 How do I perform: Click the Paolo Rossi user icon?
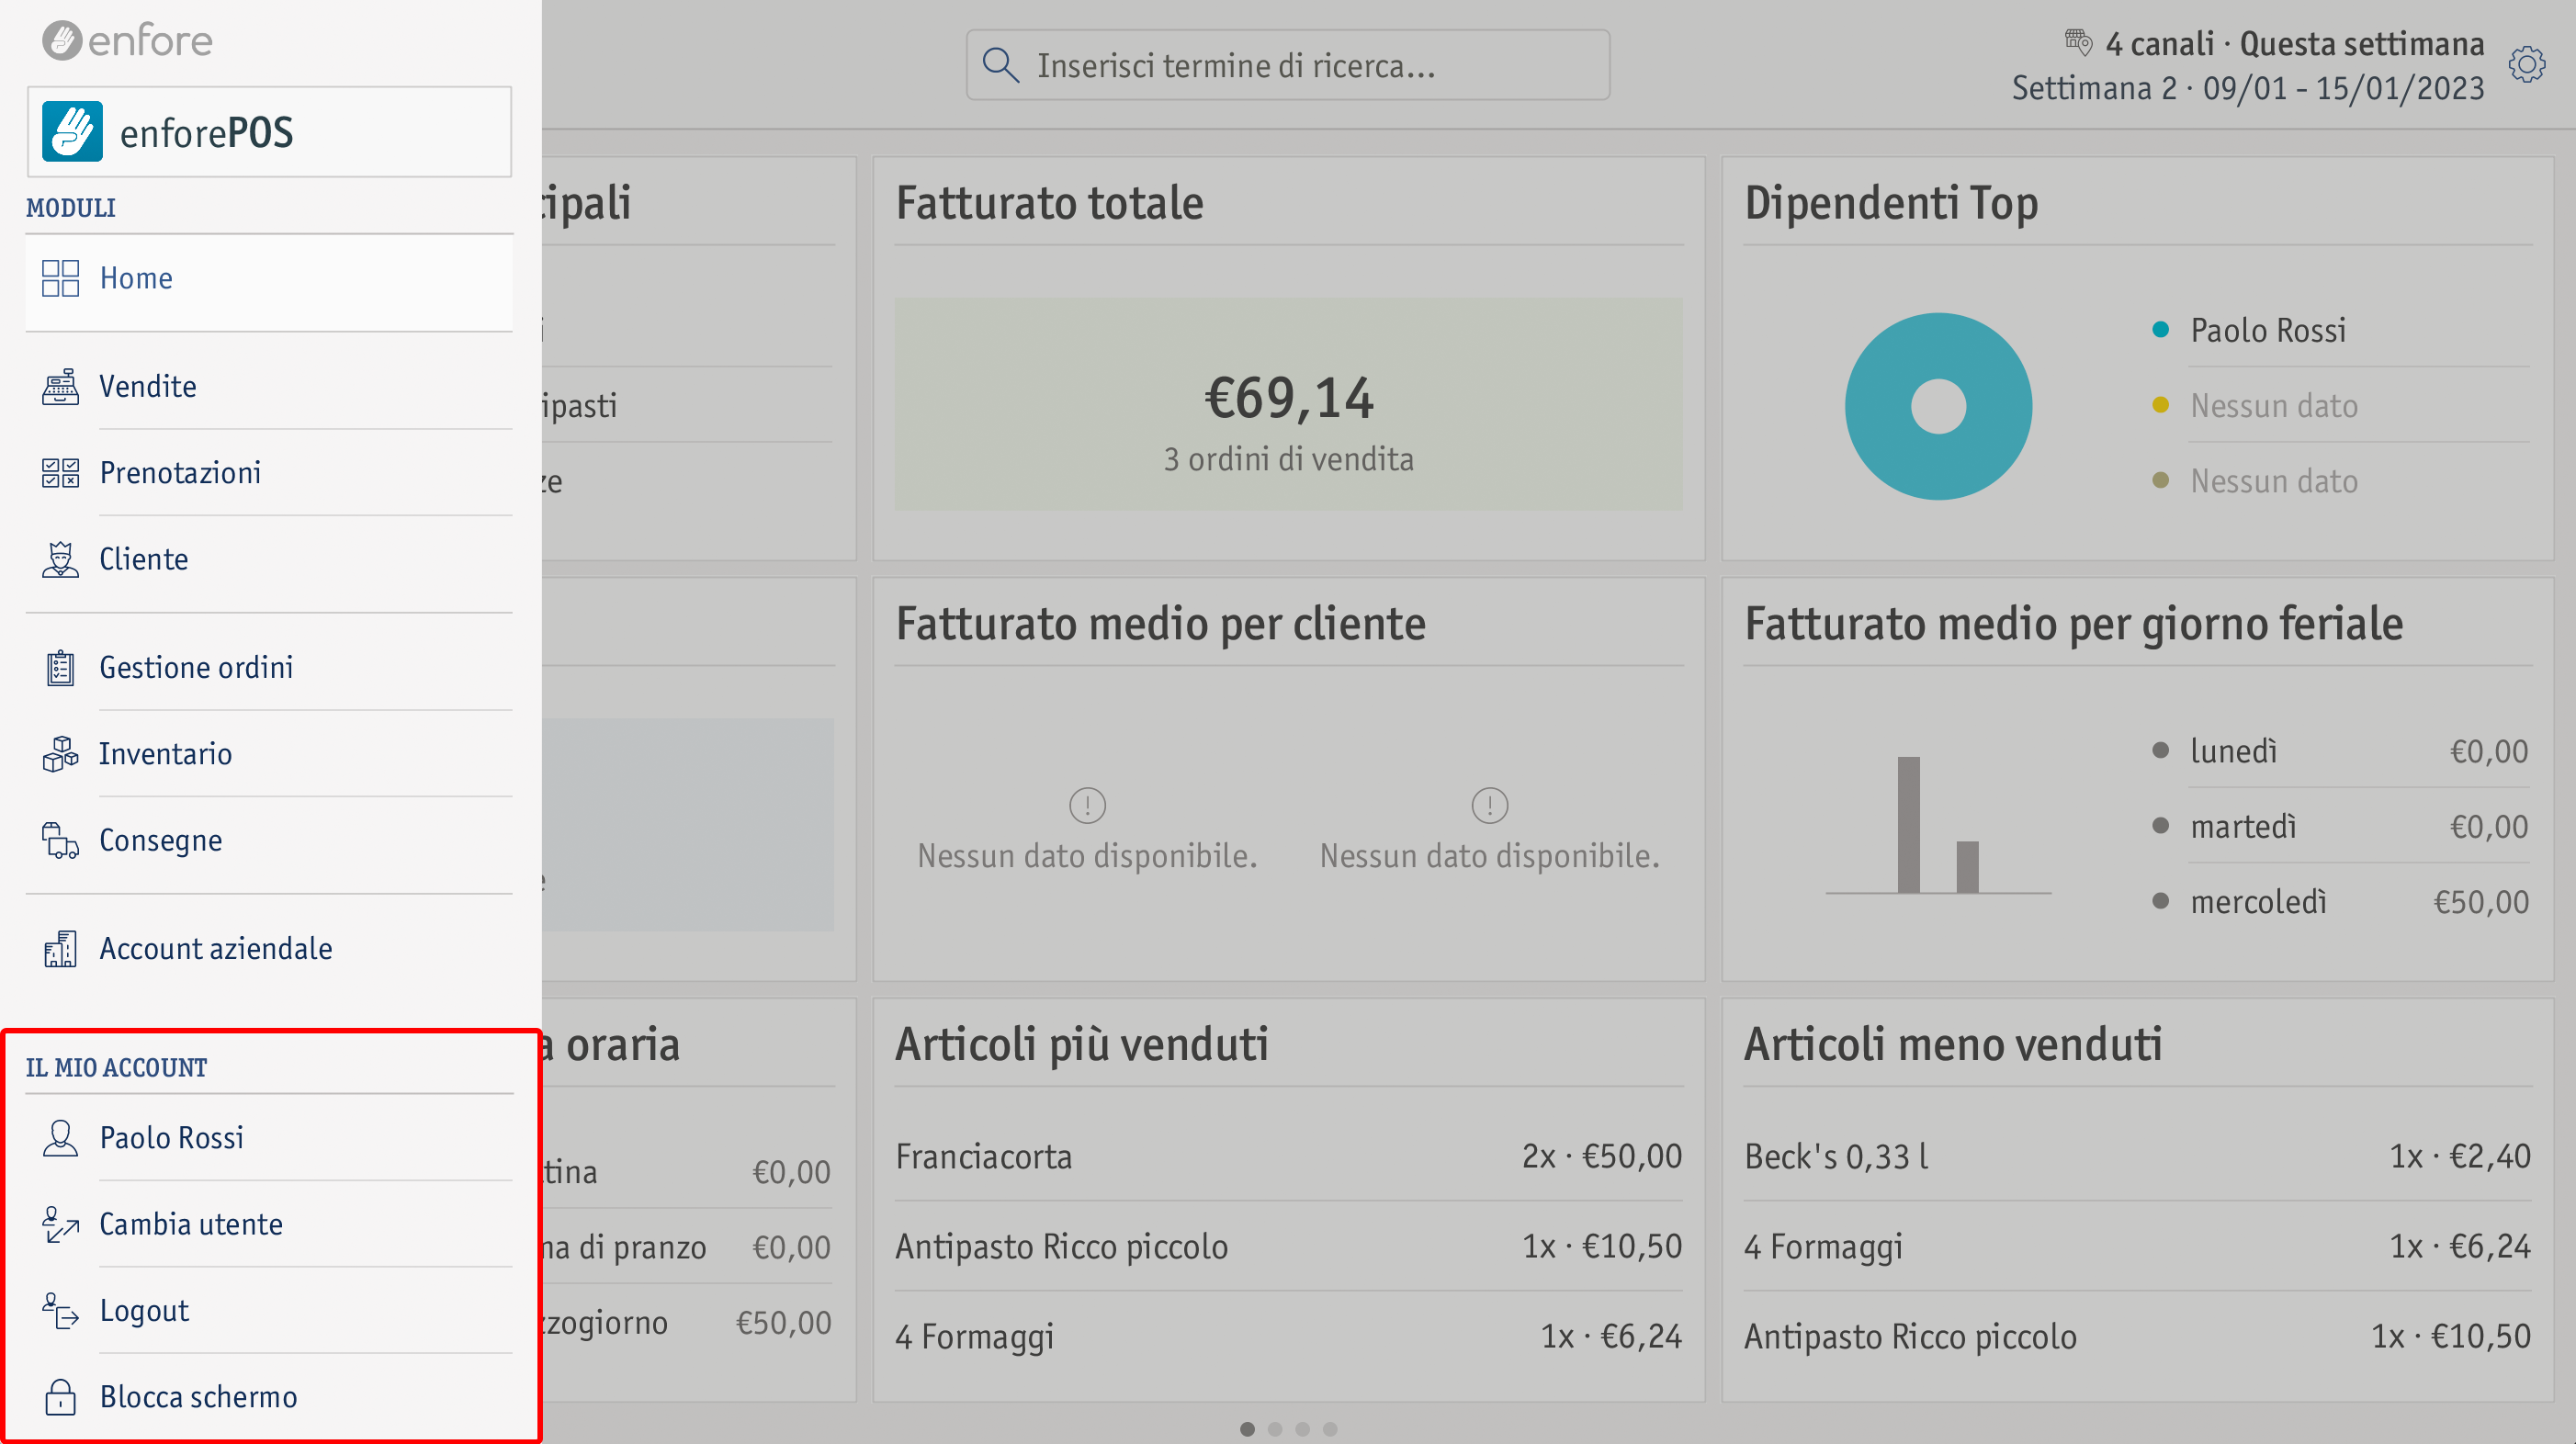[x=60, y=1138]
